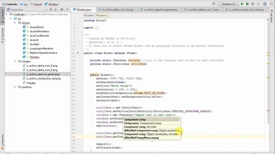Select RelationOperatorsInJava in project tree
This screenshot has height=154, width=275.
click(x=43, y=53)
